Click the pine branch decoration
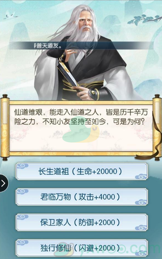162x259 pixels. [145, 20]
